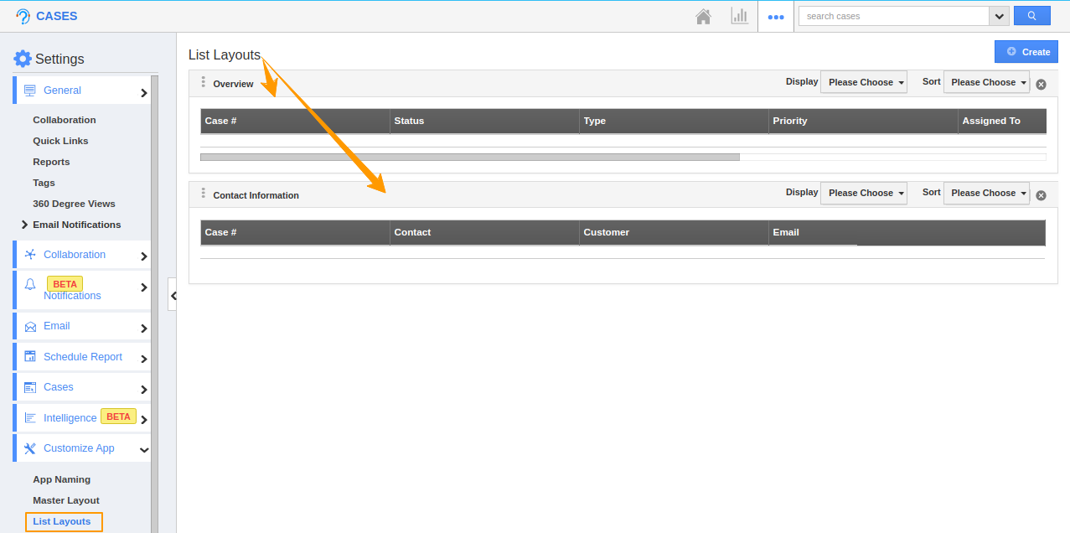The height and width of the screenshot is (533, 1070).
Task: Open the Intelligence menu section
Action: 82,417
